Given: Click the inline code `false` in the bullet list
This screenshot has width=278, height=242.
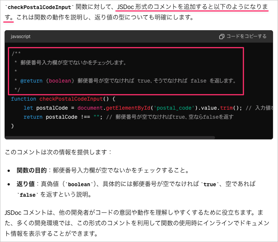Looking at the screenshot, I should tap(28, 195).
